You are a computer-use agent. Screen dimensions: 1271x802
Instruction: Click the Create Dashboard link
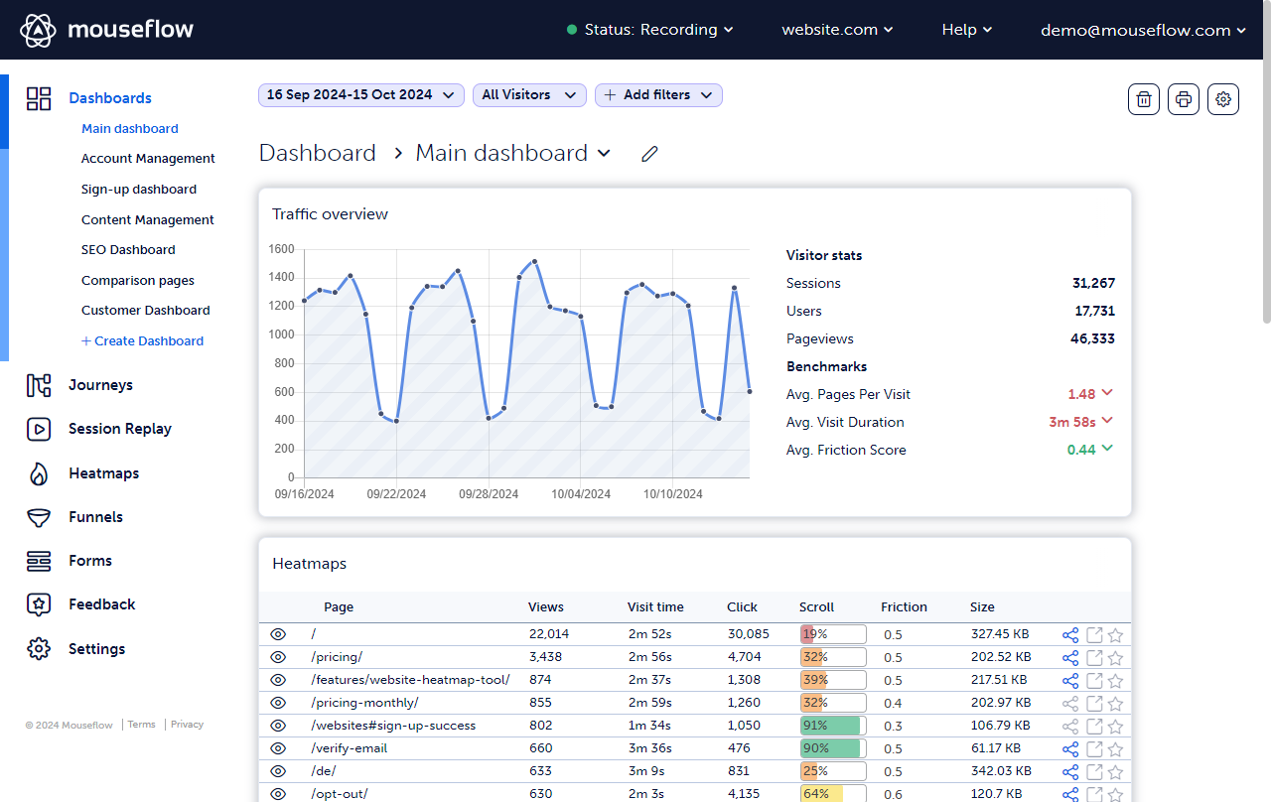point(142,341)
